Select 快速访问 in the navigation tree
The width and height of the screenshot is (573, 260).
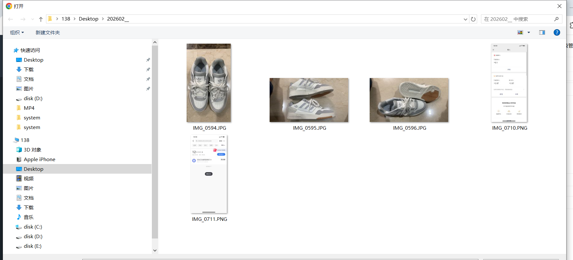27,50
